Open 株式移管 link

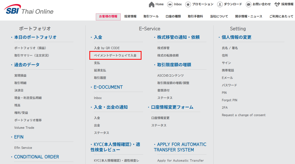point(163,48)
